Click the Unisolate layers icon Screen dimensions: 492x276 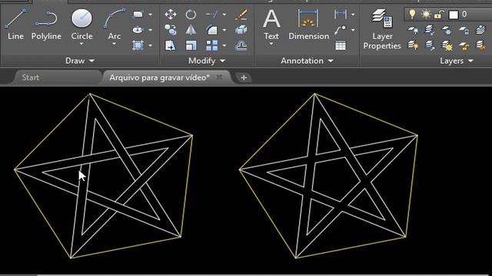[430, 46]
